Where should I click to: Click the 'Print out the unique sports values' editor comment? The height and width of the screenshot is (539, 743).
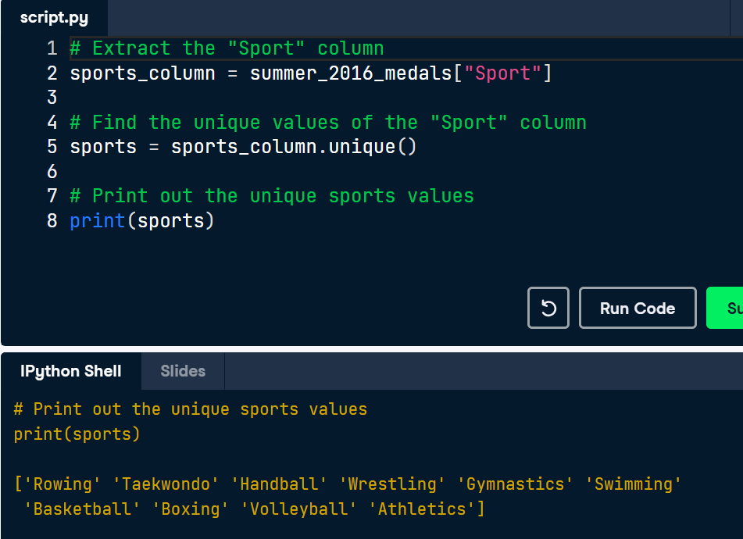[272, 196]
